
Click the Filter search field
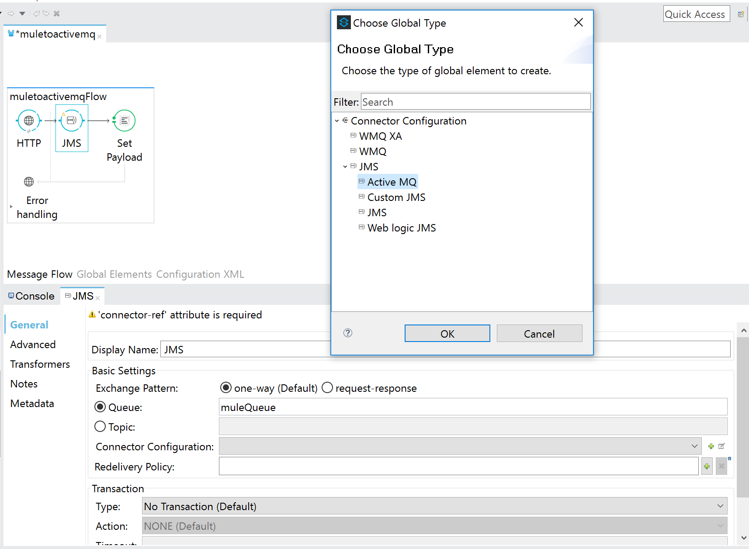point(475,102)
